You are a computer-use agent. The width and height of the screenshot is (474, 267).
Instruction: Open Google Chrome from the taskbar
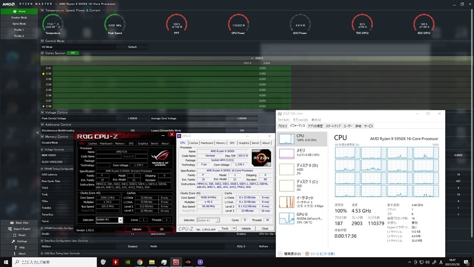click(140, 262)
